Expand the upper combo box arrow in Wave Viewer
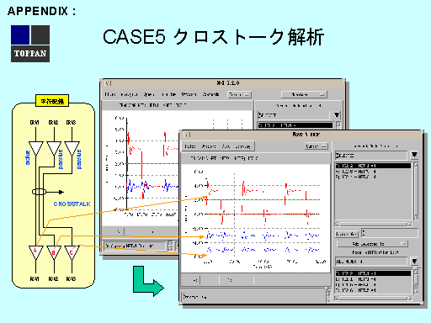The image size is (431, 323). (414, 155)
